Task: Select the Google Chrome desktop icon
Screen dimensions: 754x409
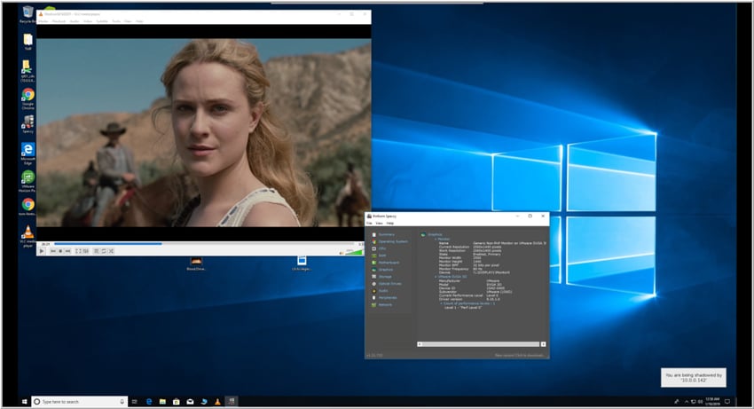Action: pos(27,99)
